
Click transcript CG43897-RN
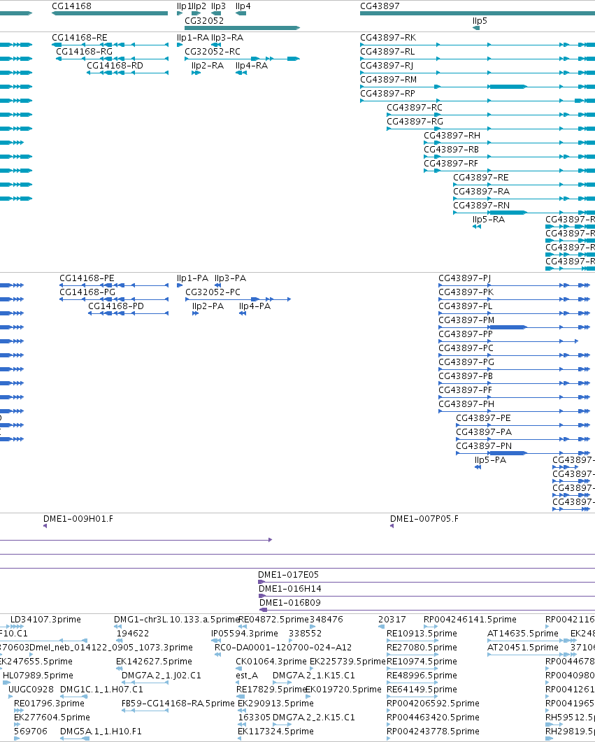pyautogui.click(x=482, y=206)
